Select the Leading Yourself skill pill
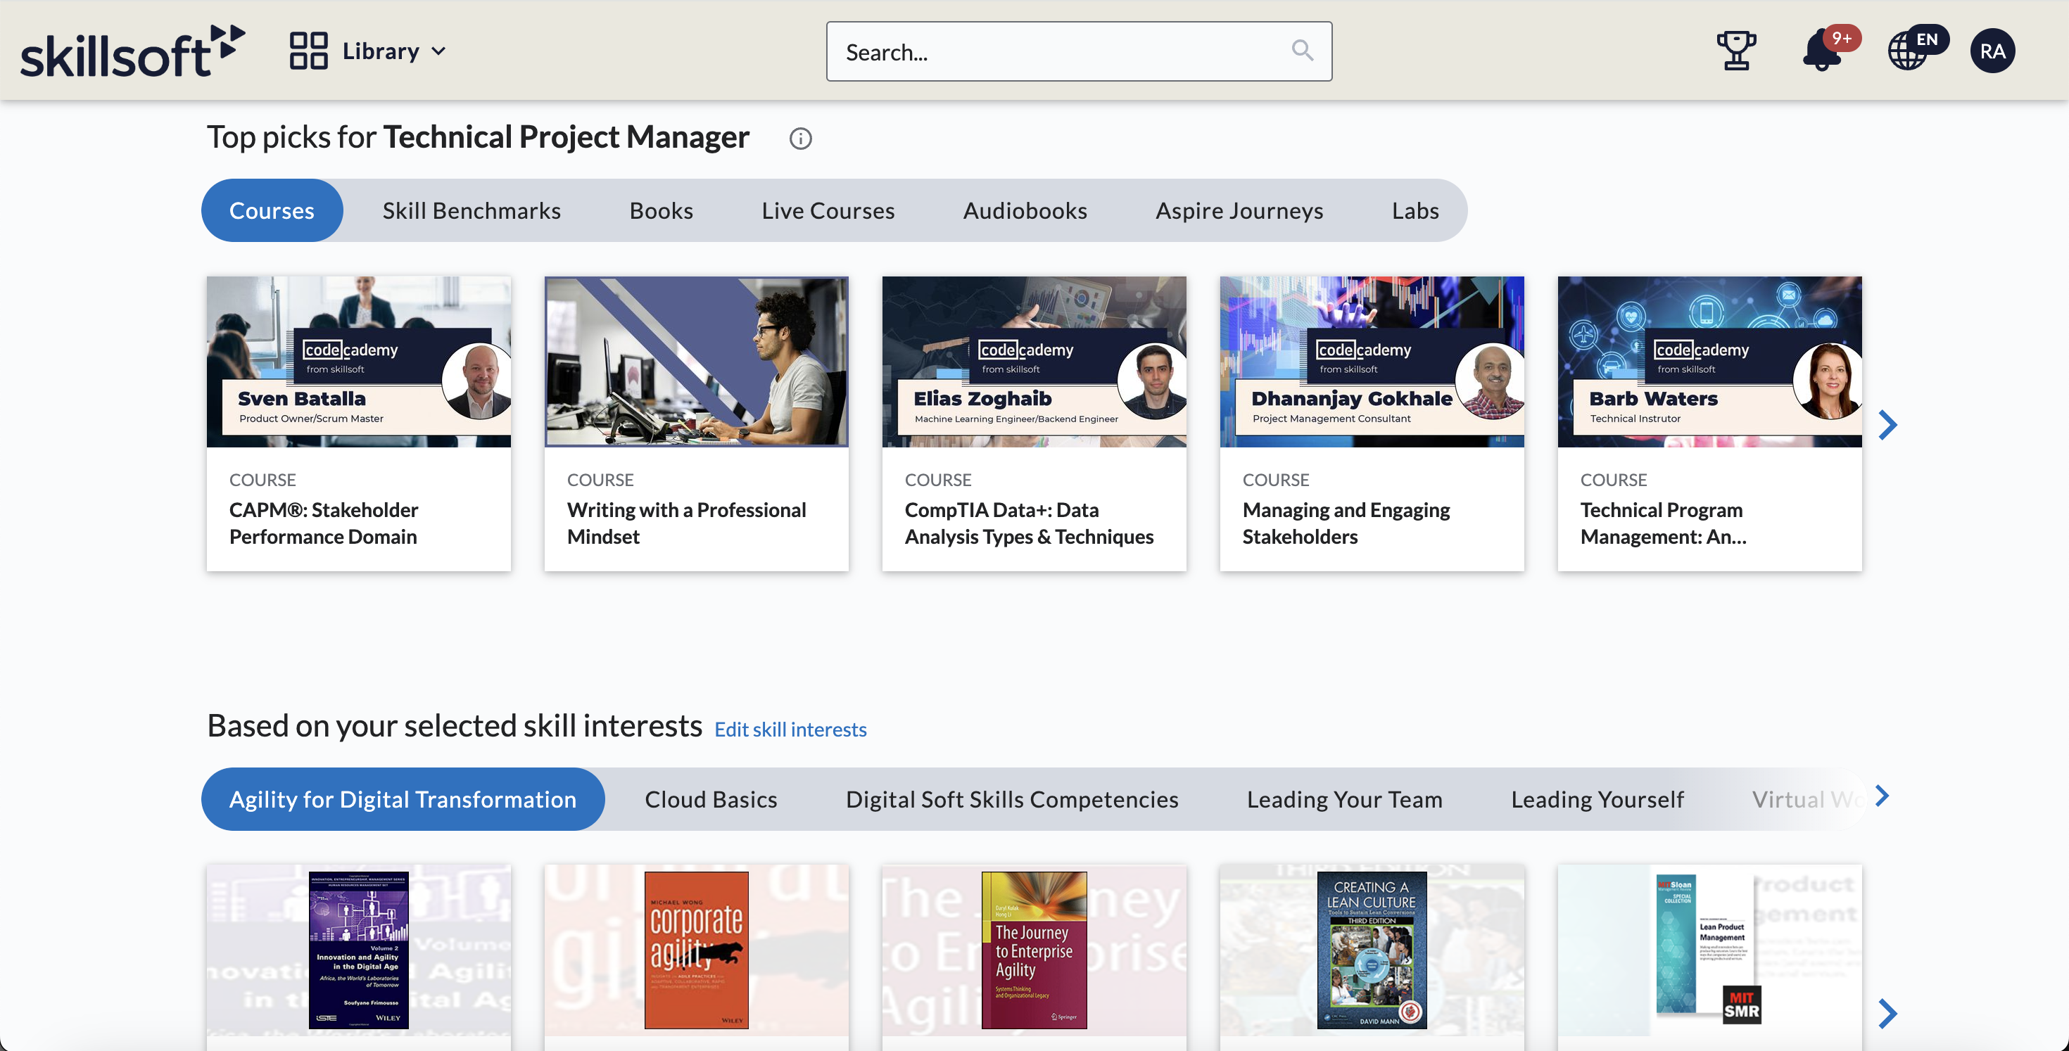Image resolution: width=2069 pixels, height=1051 pixels. [1597, 799]
